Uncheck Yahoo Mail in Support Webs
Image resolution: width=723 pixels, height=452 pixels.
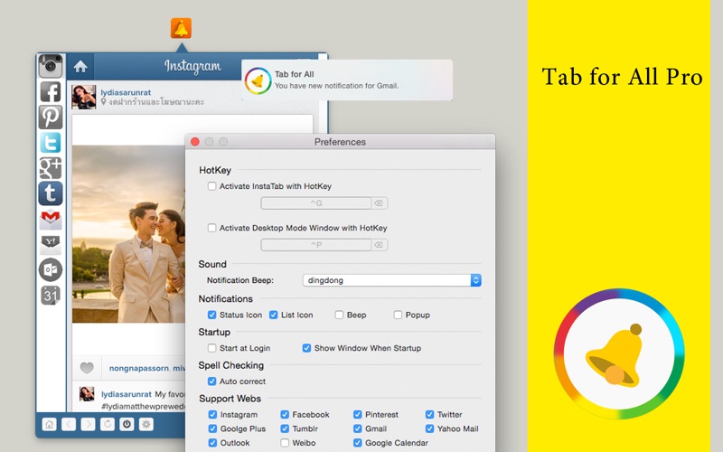click(x=430, y=428)
